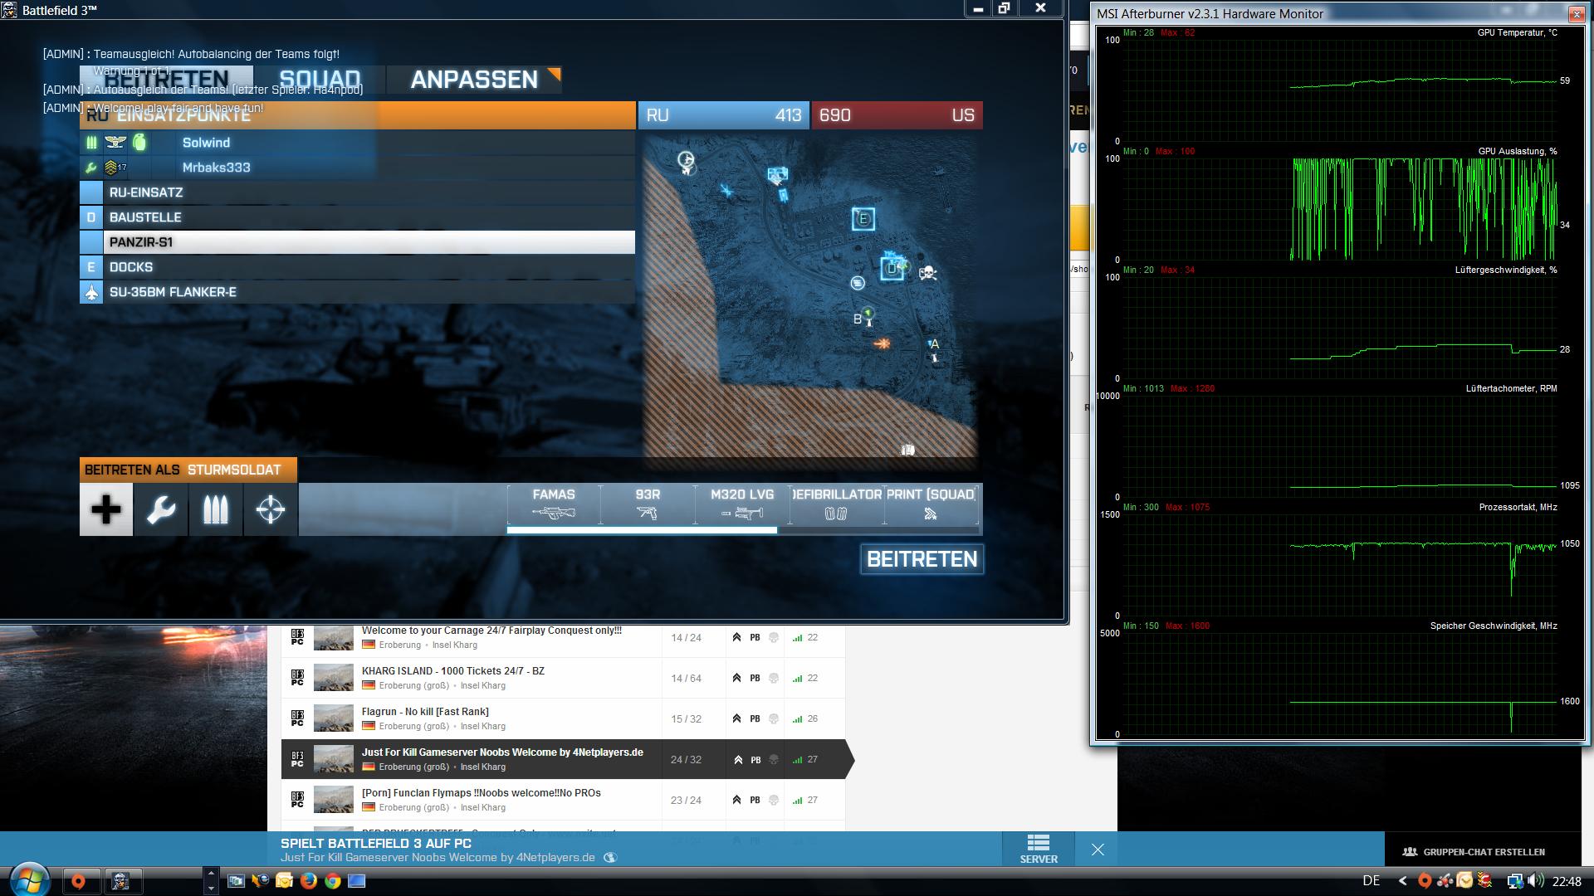Select the Engineer class wrench icon
1594x896 pixels.
click(161, 509)
